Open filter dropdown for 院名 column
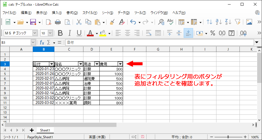 (81, 64)
